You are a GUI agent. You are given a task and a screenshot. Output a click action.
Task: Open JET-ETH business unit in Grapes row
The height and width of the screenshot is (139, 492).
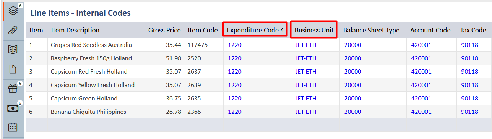click(306, 45)
